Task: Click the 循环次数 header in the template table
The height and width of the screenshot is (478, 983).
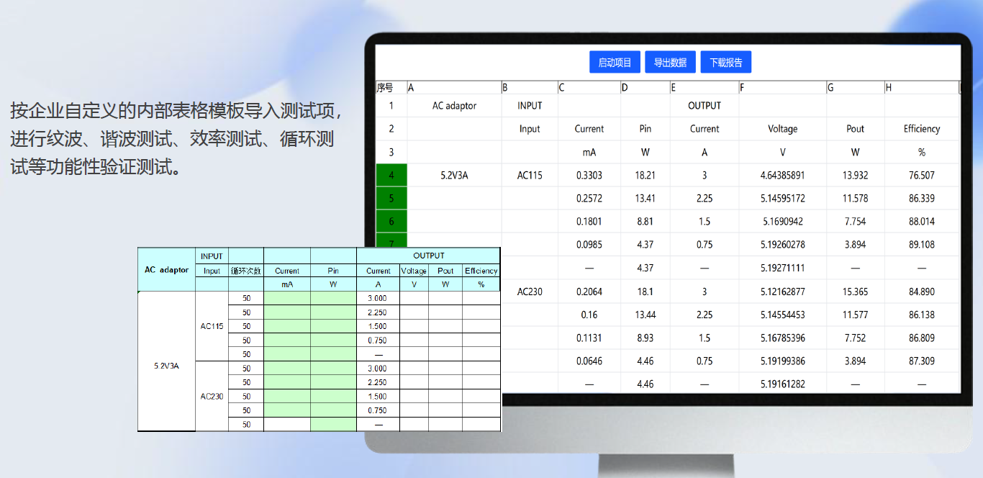Action: pos(245,271)
